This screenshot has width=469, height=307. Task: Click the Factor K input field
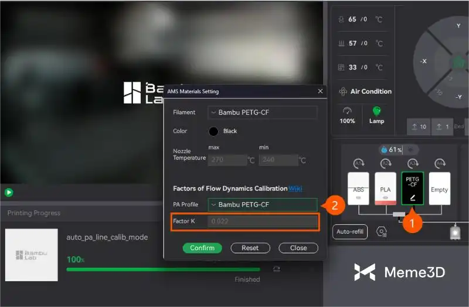tap(263, 221)
